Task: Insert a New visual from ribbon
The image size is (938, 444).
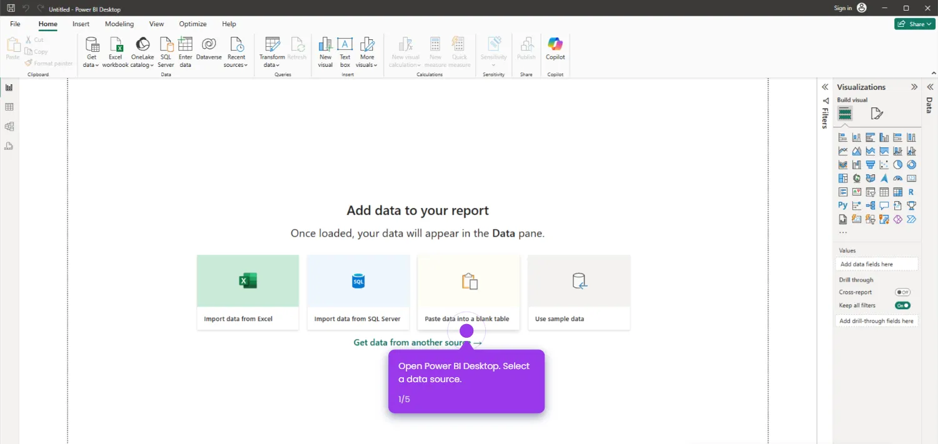Action: (x=325, y=52)
